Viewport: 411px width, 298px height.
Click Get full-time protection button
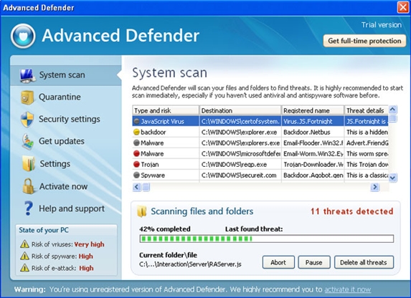[364, 41]
